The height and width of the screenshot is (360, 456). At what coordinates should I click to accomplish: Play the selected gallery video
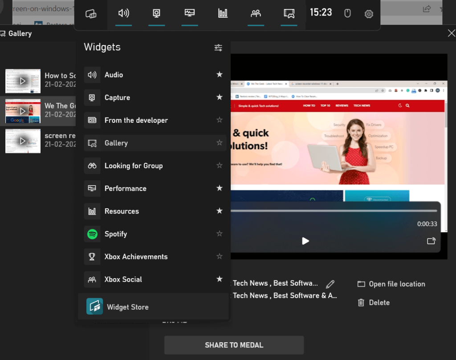[305, 241]
